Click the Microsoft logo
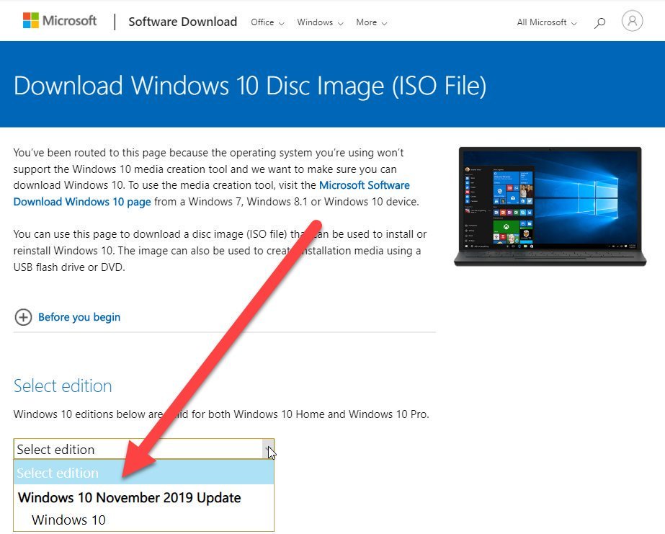The image size is (665, 534). click(x=60, y=20)
